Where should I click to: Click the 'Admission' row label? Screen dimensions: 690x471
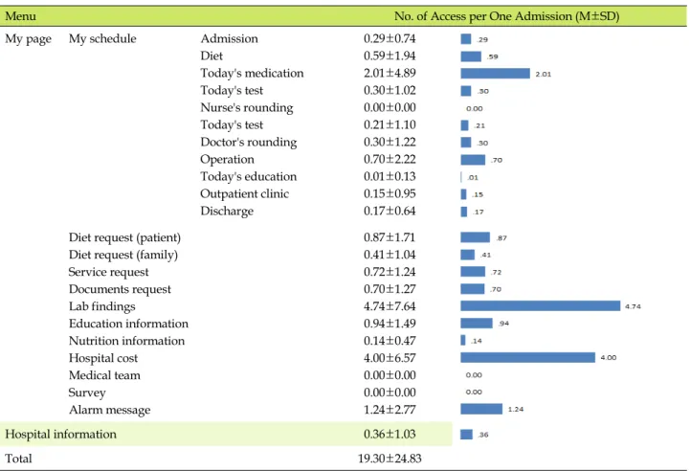(x=230, y=38)
